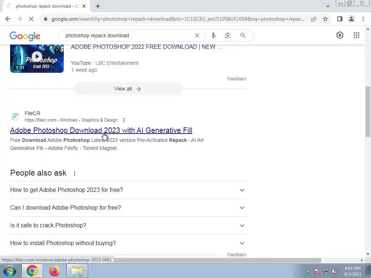The image size is (371, 278).
Task: Send Feedback on the videos section
Action: [237, 79]
